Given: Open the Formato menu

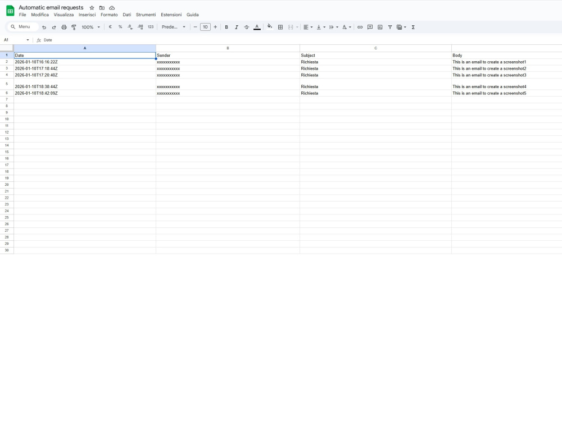Looking at the screenshot, I should (x=109, y=15).
